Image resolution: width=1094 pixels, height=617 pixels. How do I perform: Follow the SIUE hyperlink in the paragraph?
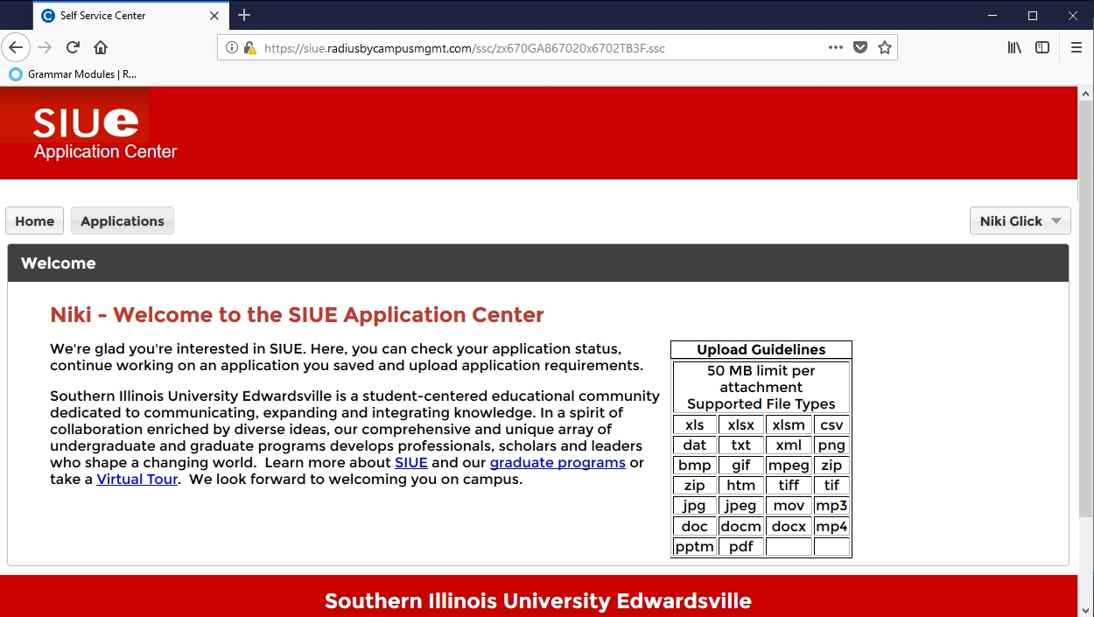pyautogui.click(x=411, y=463)
